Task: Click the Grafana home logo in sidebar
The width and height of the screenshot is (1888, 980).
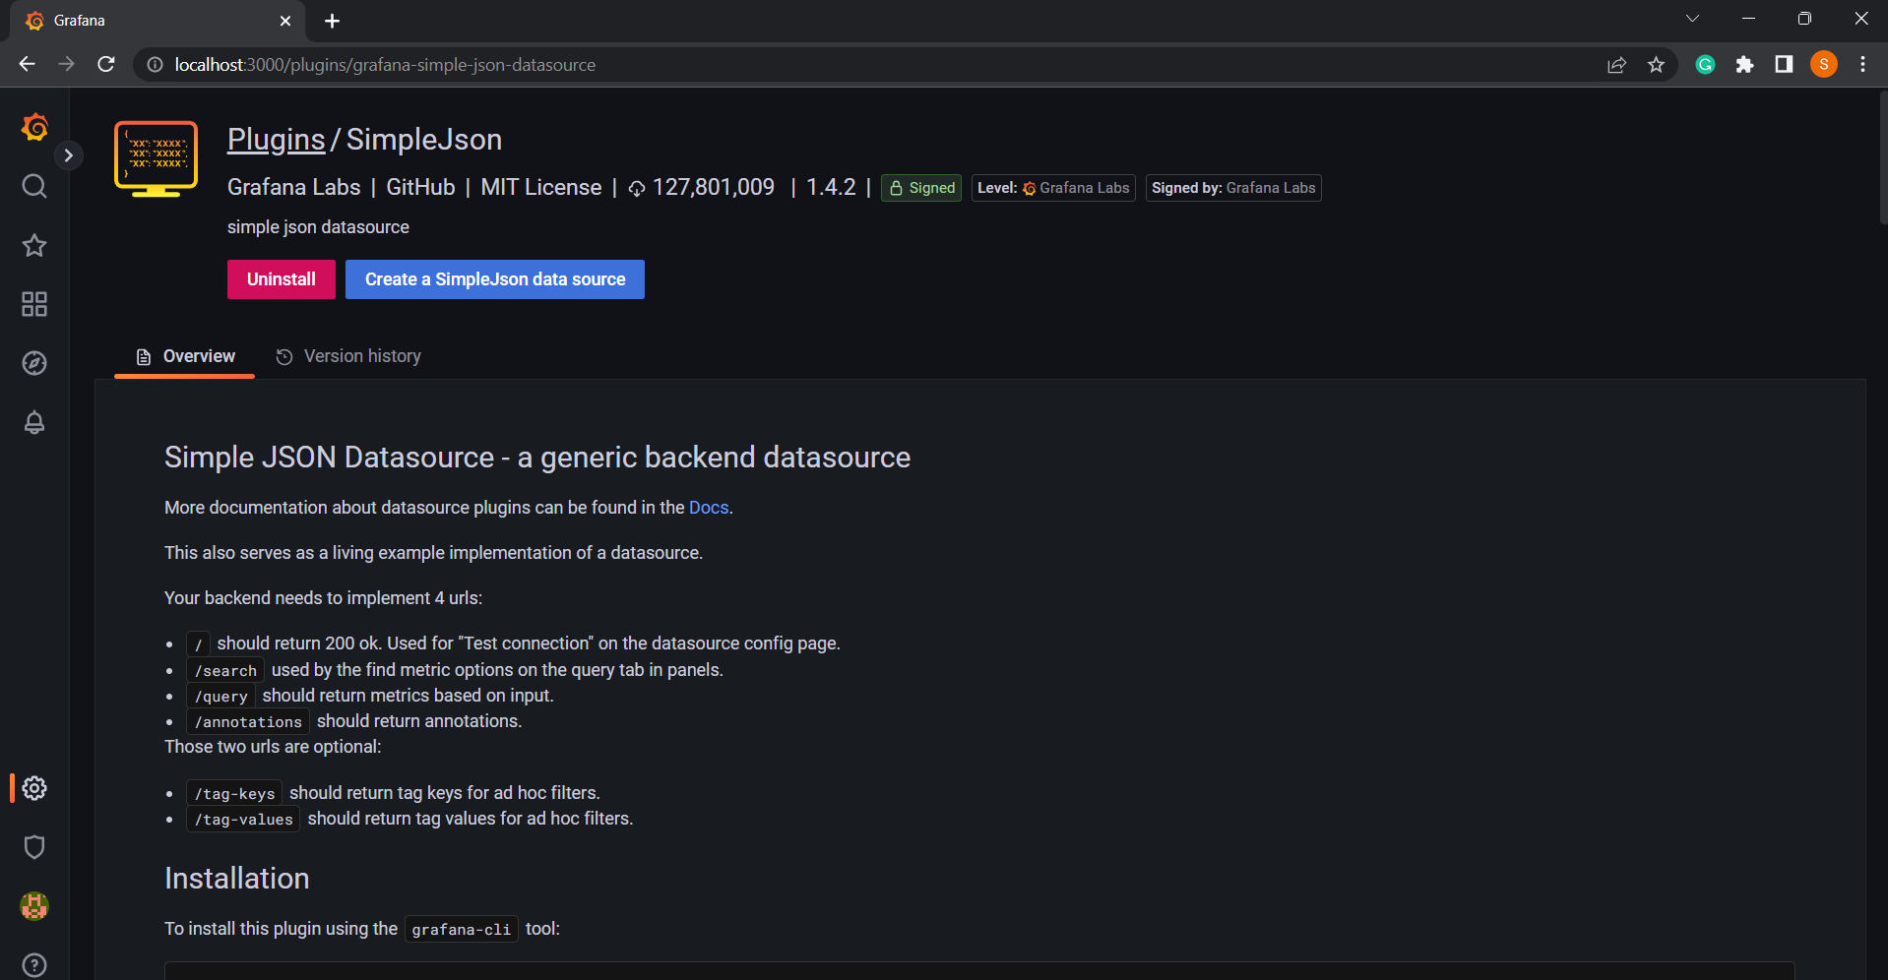Action: [x=34, y=127]
